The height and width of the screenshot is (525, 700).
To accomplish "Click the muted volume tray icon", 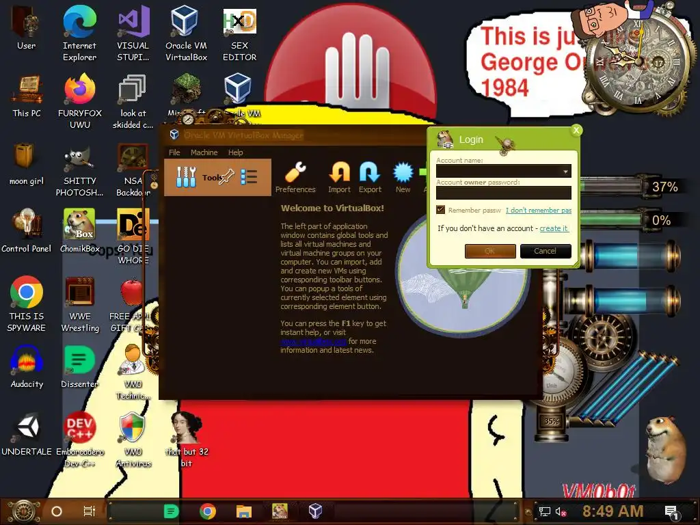I will coord(561,511).
